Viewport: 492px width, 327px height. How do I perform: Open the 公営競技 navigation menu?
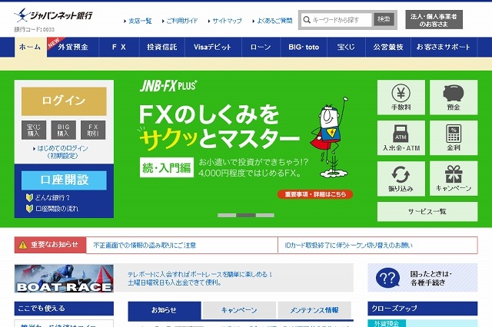[388, 47]
